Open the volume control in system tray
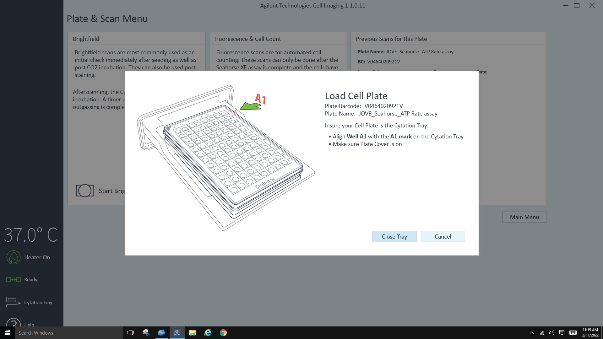This screenshot has height=339, width=603. coord(551,333)
